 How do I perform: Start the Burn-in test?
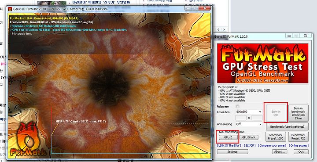click(x=276, y=113)
